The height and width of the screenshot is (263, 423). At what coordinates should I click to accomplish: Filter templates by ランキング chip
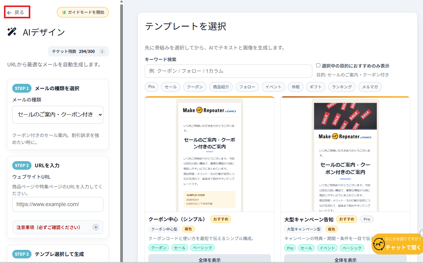(x=342, y=87)
